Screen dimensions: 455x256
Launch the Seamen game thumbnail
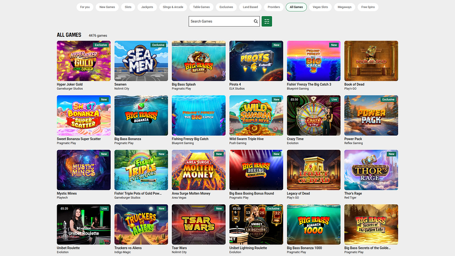(141, 61)
